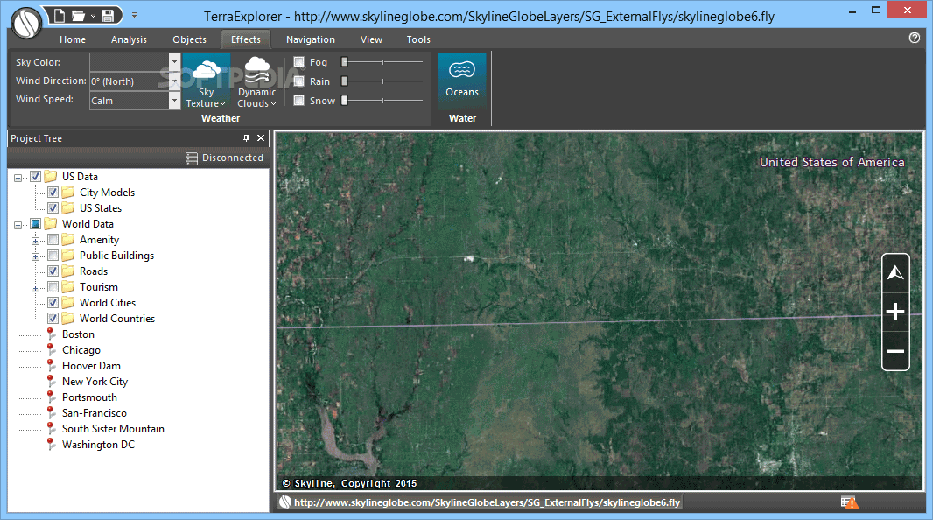
Task: Click the Portsmouth location pin
Action: click(51, 397)
